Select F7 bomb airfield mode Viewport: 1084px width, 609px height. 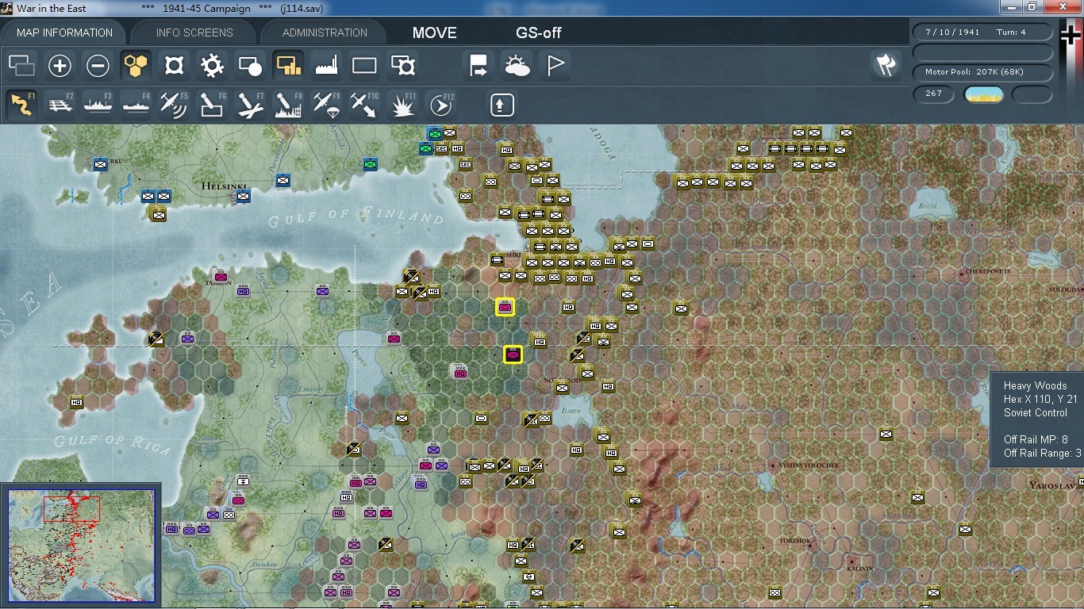(250, 105)
